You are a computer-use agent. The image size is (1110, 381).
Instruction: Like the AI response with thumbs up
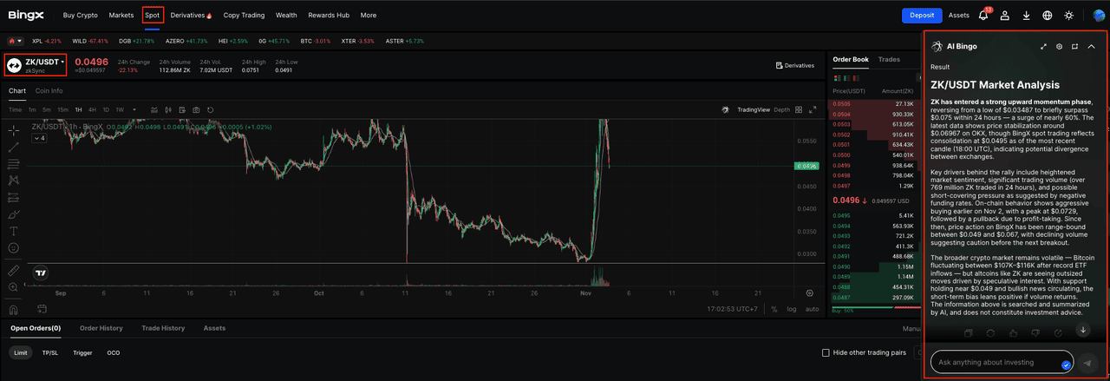point(1013,332)
